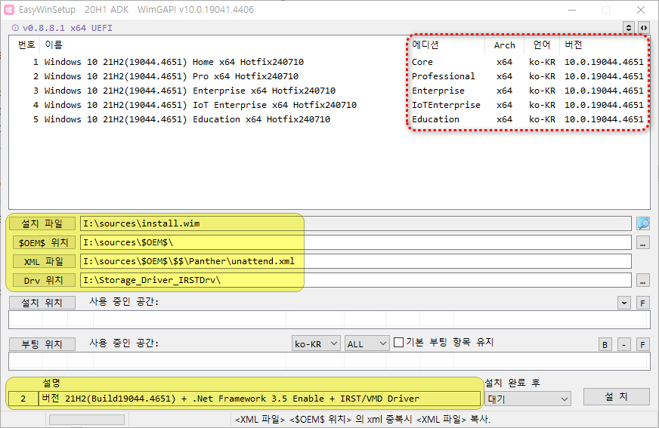Select Windows 10 IoT Enterprise x64 row
The width and height of the screenshot is (659, 428).
coord(330,105)
